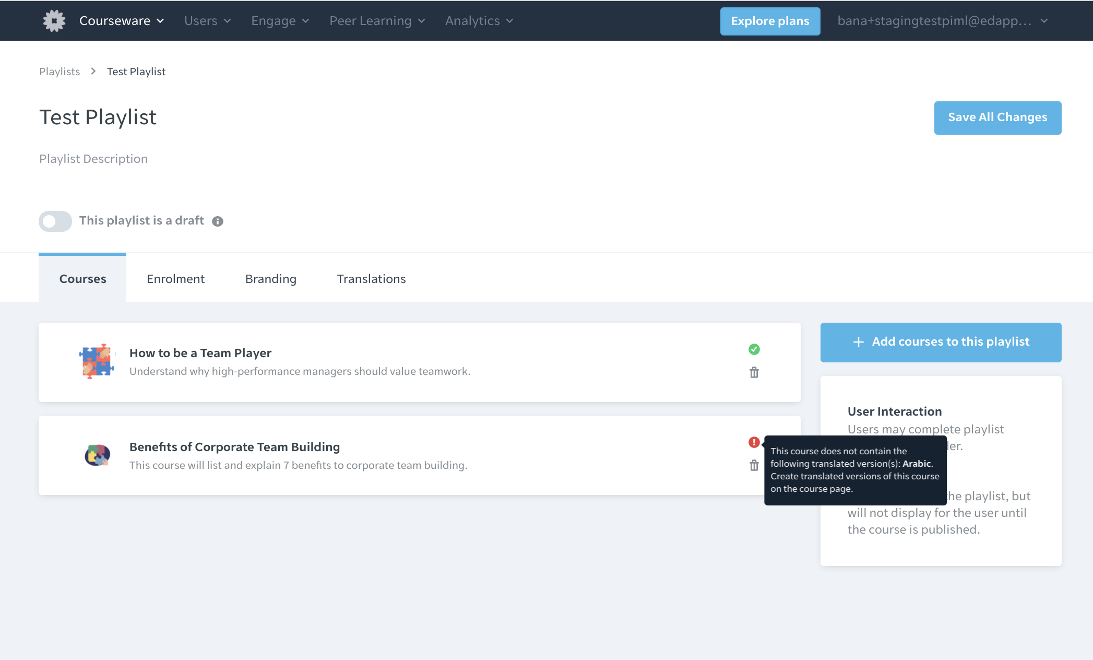Open the Courseware dropdown menu
Viewport: 1093px width, 660px height.
122,21
